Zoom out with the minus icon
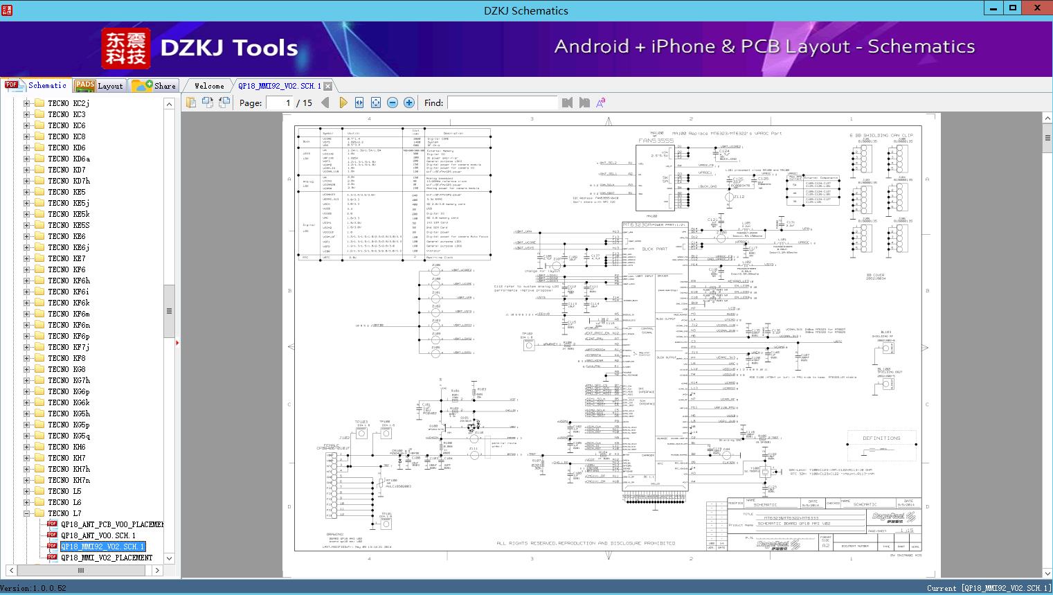Screen dimensions: 1053x595 (393, 103)
